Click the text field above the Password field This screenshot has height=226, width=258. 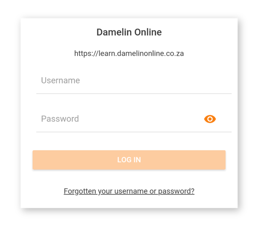coord(134,81)
